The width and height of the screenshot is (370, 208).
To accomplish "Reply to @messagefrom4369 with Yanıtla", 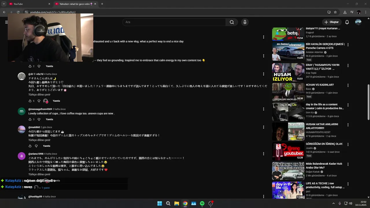I will click(49, 119).
